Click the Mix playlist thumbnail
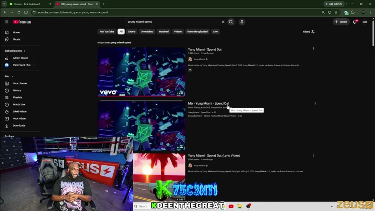 (x=142, y=126)
